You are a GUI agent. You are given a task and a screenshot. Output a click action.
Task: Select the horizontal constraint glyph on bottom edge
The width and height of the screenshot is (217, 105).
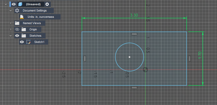coord(134,88)
